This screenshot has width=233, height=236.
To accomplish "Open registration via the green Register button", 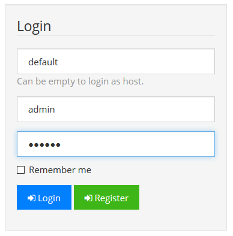I will [x=106, y=197].
